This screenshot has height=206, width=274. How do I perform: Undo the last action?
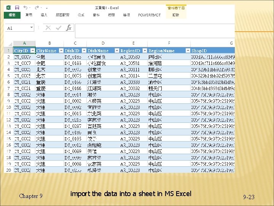[25, 8]
